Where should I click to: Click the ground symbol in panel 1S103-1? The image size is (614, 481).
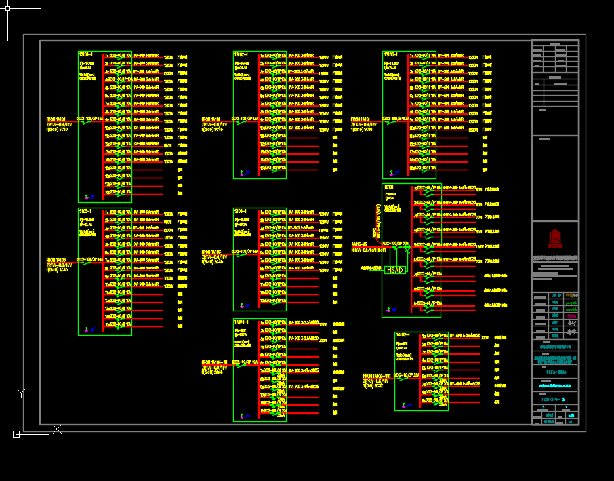click(x=391, y=173)
